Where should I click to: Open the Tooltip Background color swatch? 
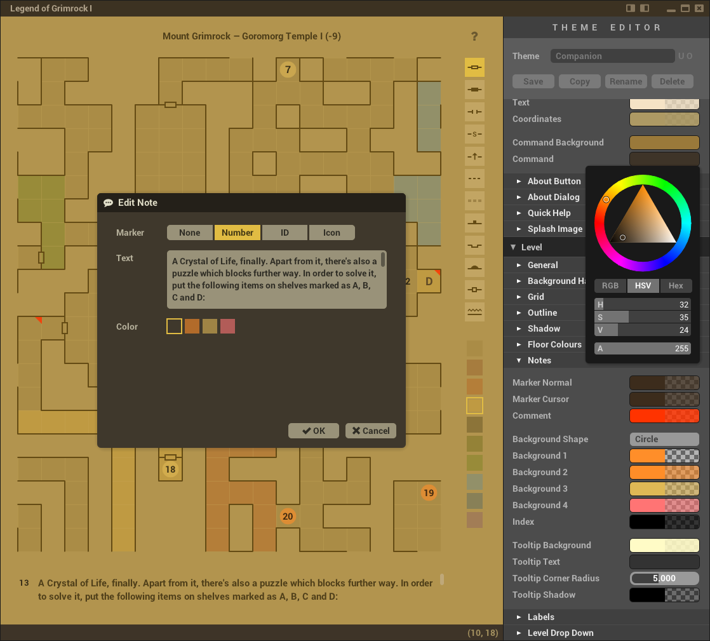tap(664, 545)
